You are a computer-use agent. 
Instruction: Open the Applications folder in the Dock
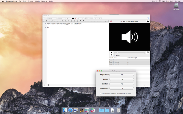(x=101, y=110)
